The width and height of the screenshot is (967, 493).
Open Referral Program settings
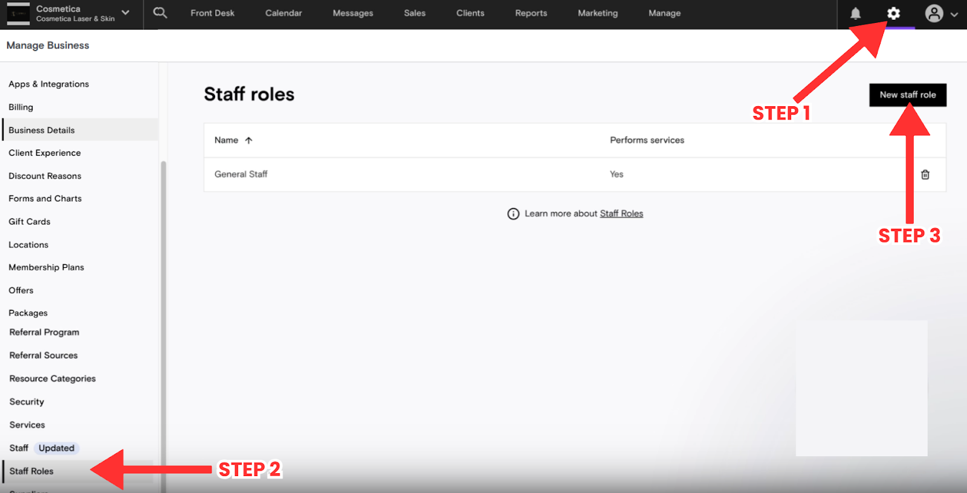(x=44, y=332)
